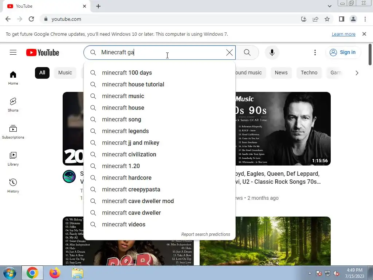Show more filter chips with right arrow
373x280 pixels.
(357, 73)
